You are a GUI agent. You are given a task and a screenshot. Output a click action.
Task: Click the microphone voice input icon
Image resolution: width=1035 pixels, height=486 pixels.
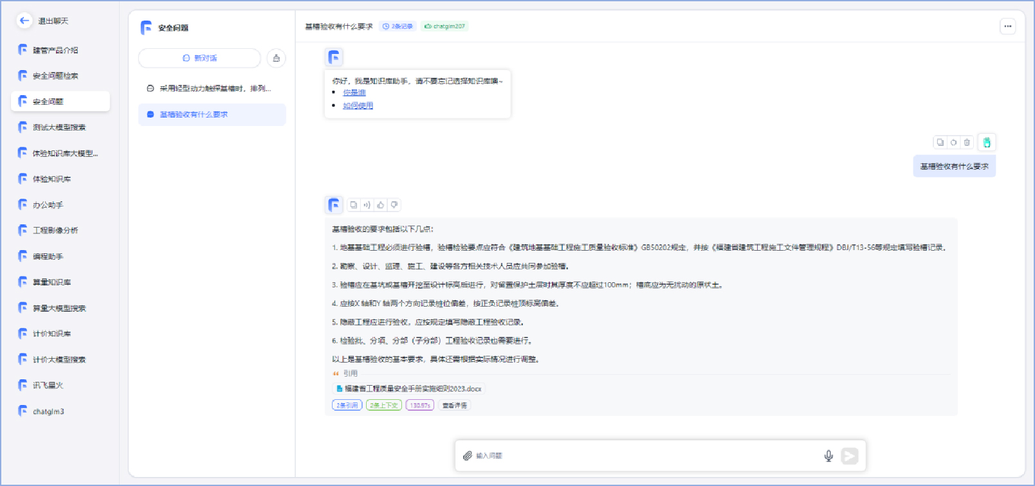pos(829,456)
